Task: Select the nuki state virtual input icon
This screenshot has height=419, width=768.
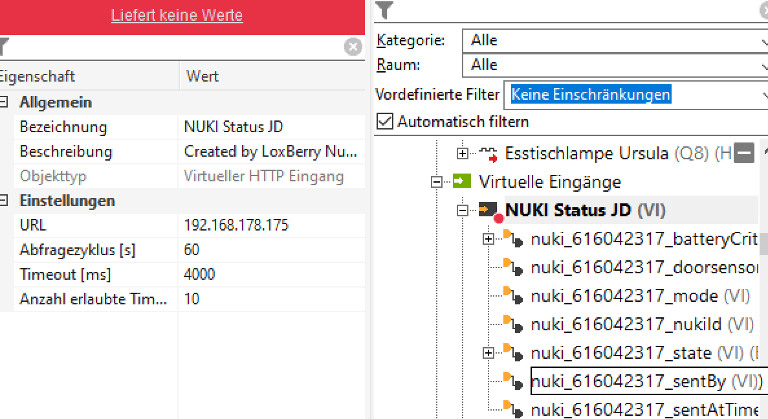Action: [513, 352]
